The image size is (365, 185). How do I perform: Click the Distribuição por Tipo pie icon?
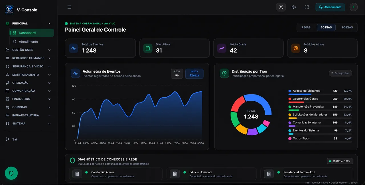pos(224,73)
